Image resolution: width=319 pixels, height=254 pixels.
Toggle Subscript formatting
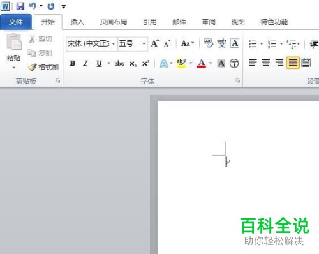133,64
